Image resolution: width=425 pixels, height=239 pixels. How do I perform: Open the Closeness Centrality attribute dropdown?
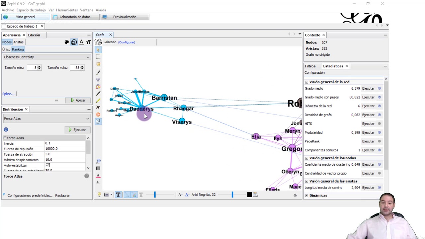[46, 57]
